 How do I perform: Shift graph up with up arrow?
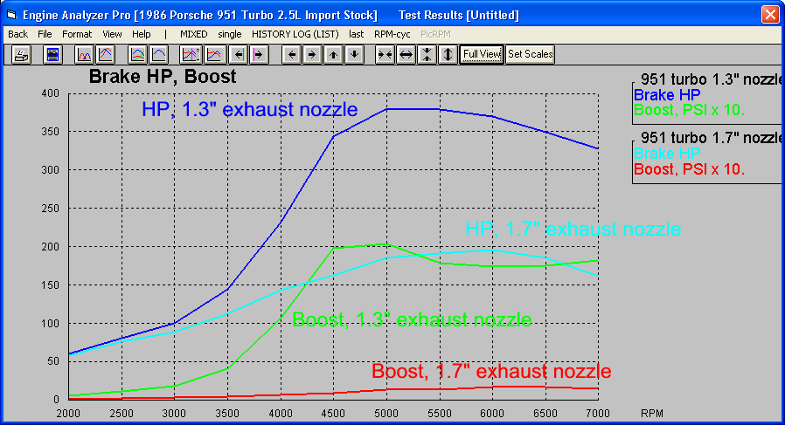333,54
